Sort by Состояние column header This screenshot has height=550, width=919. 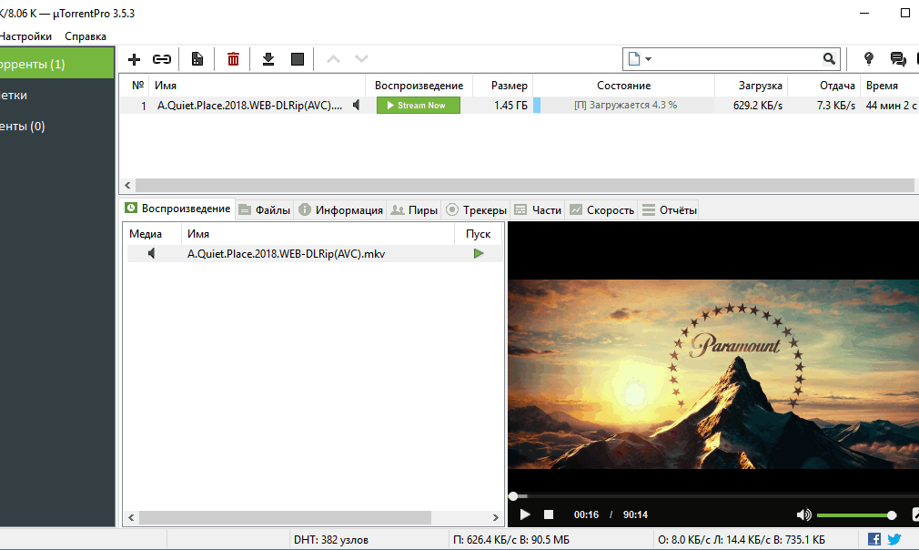tap(623, 86)
